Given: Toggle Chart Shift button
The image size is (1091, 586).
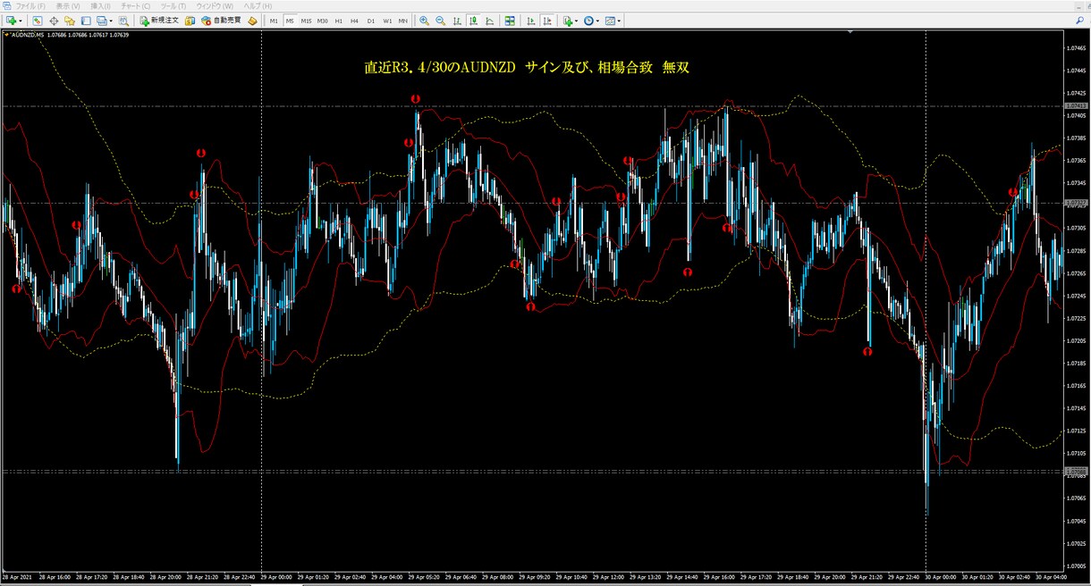Looking at the screenshot, I should pos(546,20).
